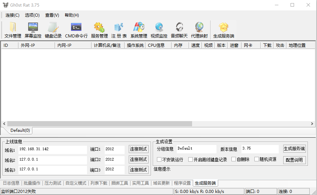Click the horizontal scrollbar thumb of host list
The height and width of the screenshot is (195, 317).
[100, 124]
